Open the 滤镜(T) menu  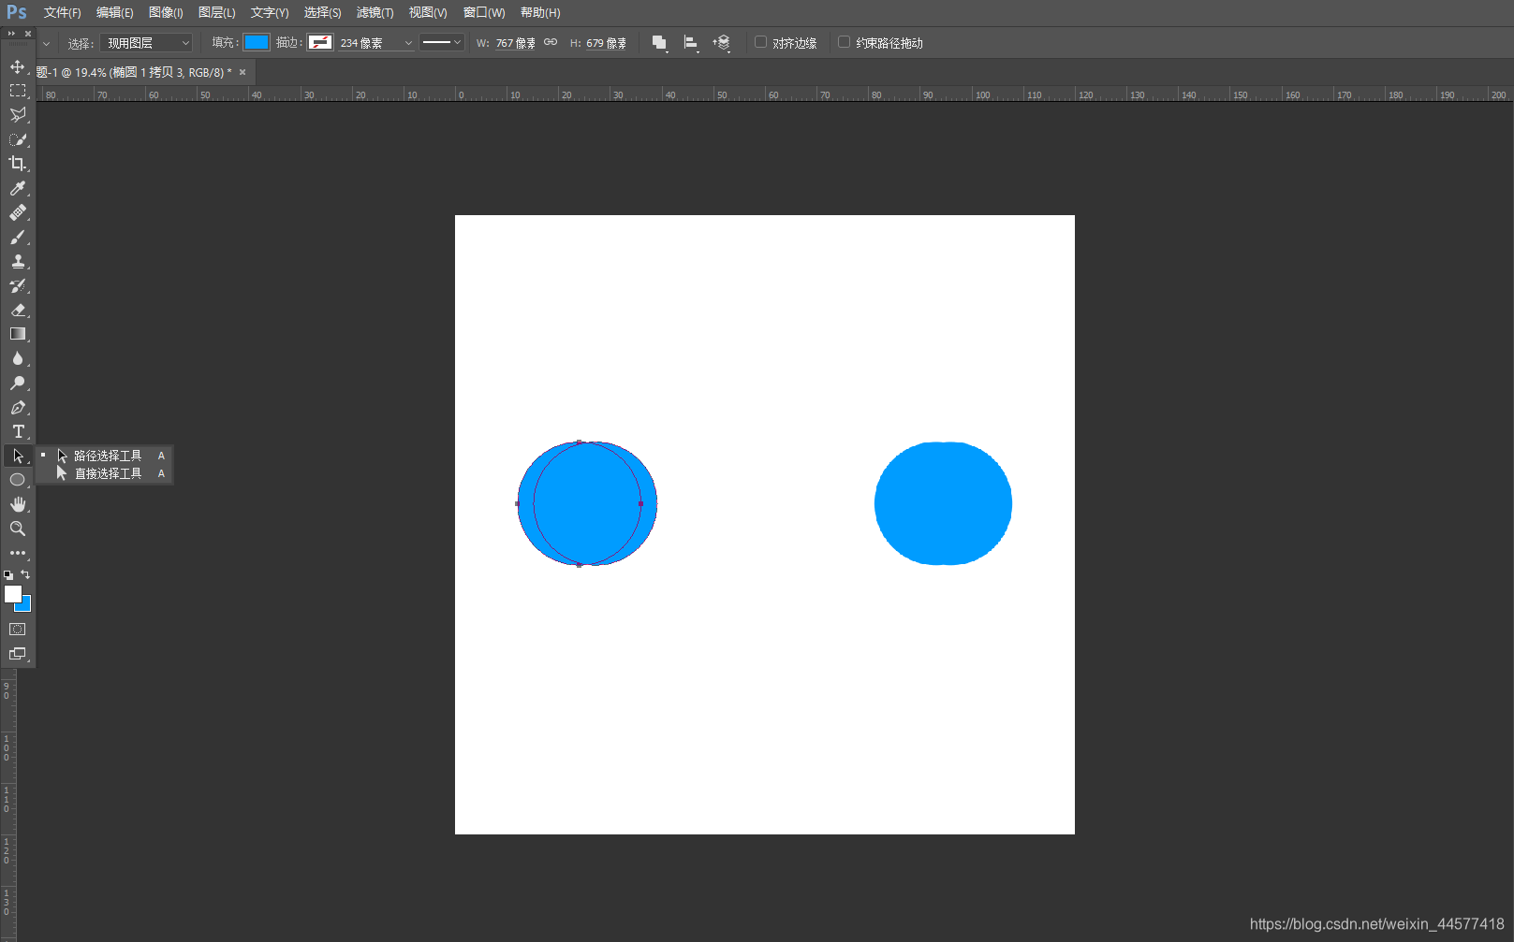click(375, 12)
